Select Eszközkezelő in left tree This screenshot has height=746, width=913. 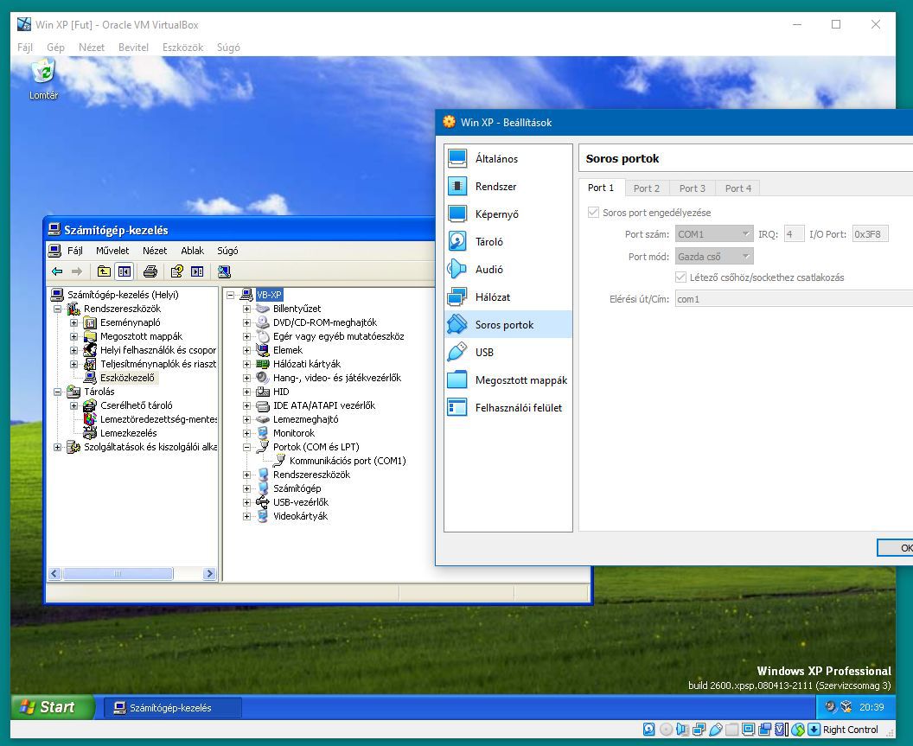pos(127,378)
